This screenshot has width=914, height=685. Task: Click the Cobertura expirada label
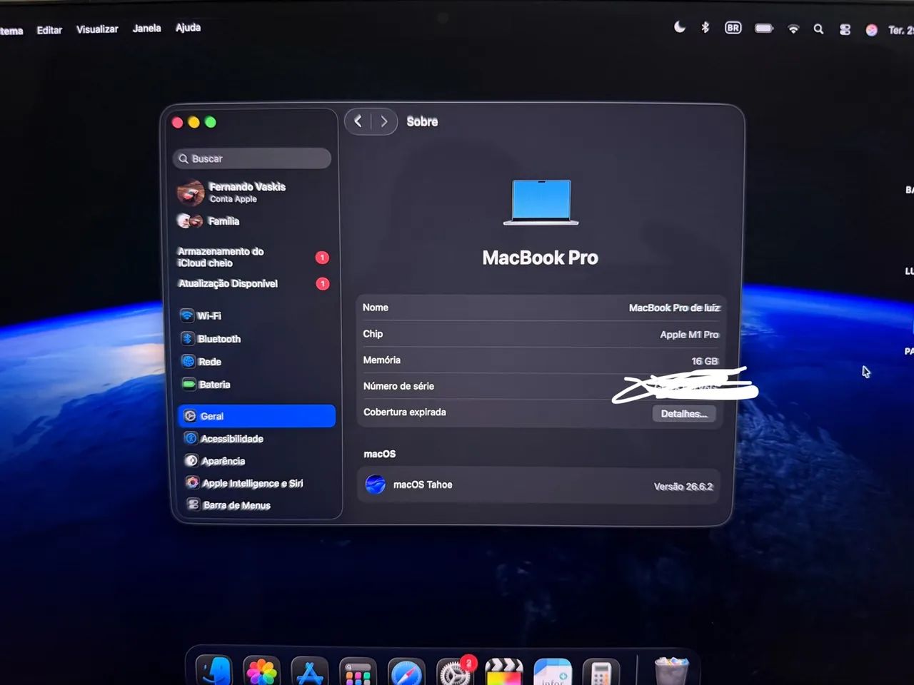tap(404, 412)
